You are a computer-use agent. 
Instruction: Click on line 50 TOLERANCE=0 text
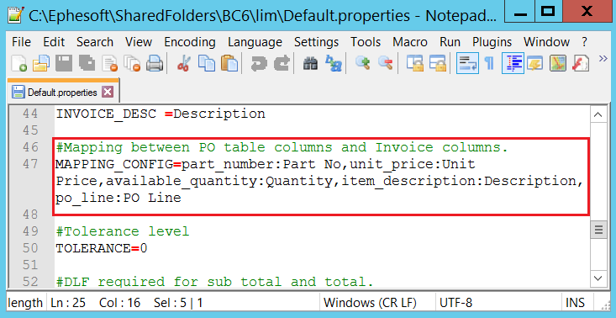(102, 248)
